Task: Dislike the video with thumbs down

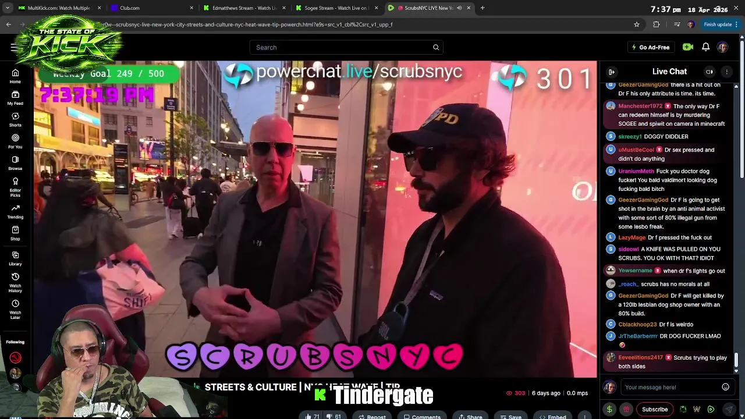Action: [x=334, y=416]
